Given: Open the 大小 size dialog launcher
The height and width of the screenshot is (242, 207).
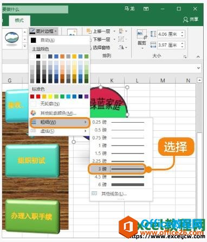Looking at the screenshot, I should click(185, 56).
